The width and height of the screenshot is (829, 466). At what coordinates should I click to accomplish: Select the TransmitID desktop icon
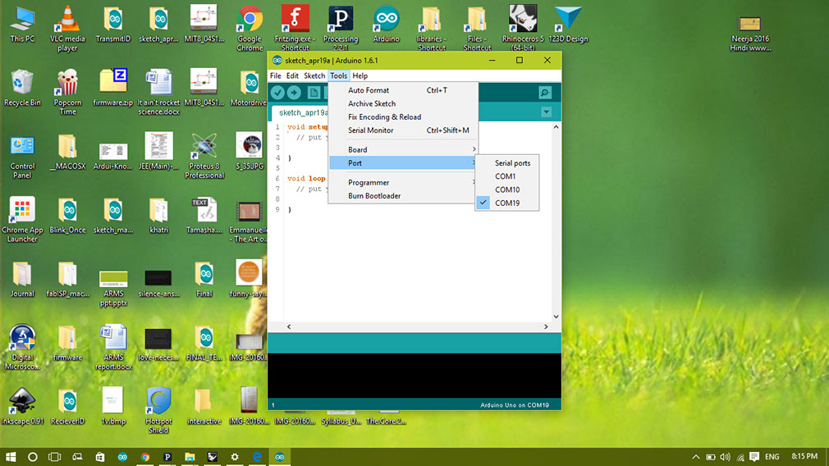(113, 25)
